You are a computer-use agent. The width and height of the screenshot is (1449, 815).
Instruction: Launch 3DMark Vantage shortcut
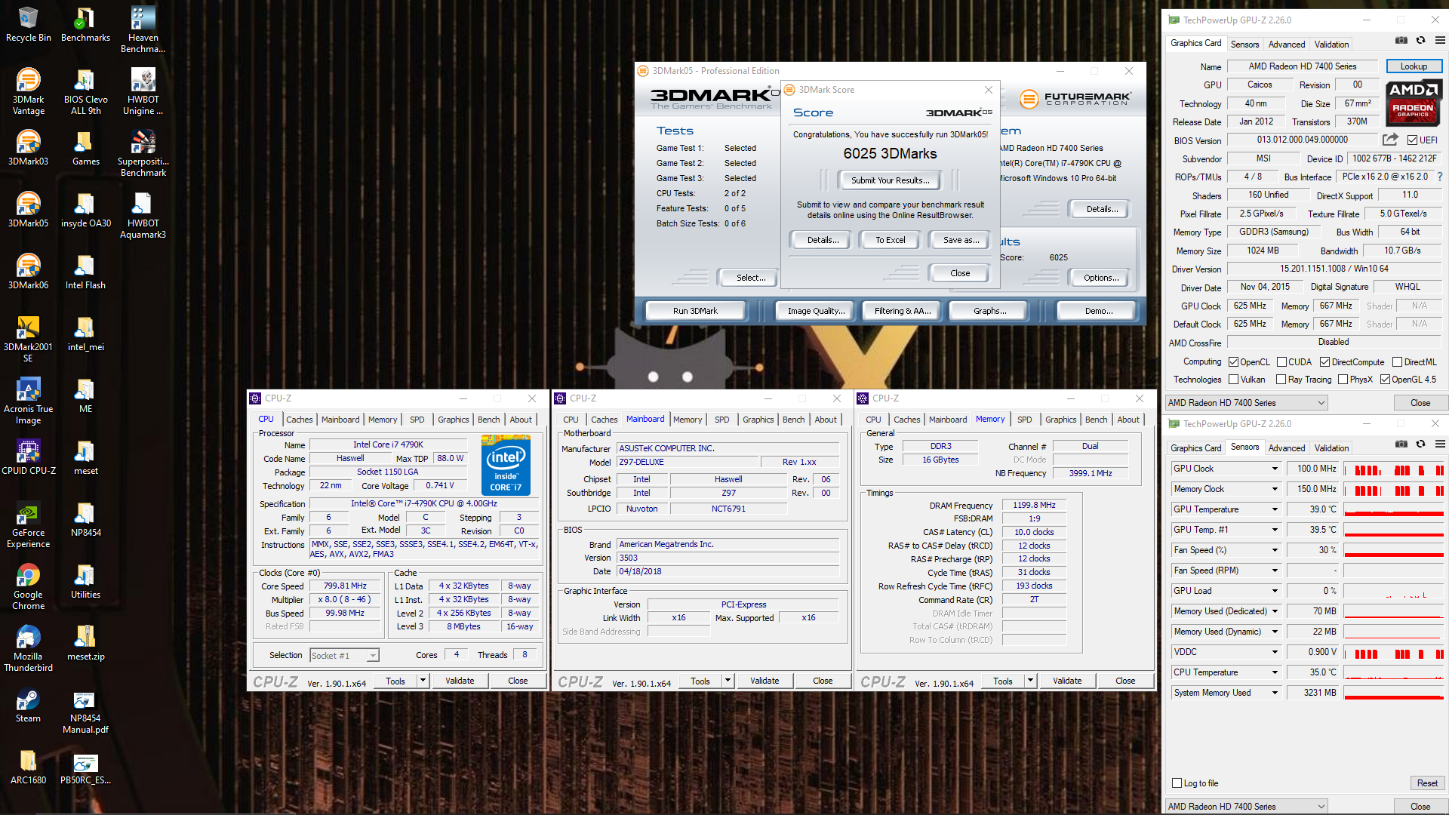click(28, 92)
